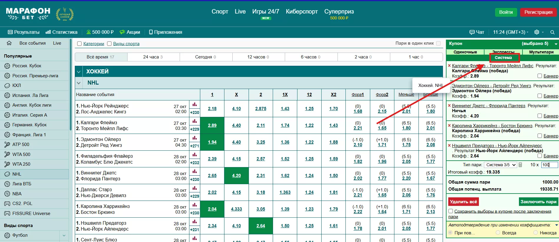This screenshot has height=242, width=559.
Task: Open the settings gear icon
Action: [x=537, y=32]
